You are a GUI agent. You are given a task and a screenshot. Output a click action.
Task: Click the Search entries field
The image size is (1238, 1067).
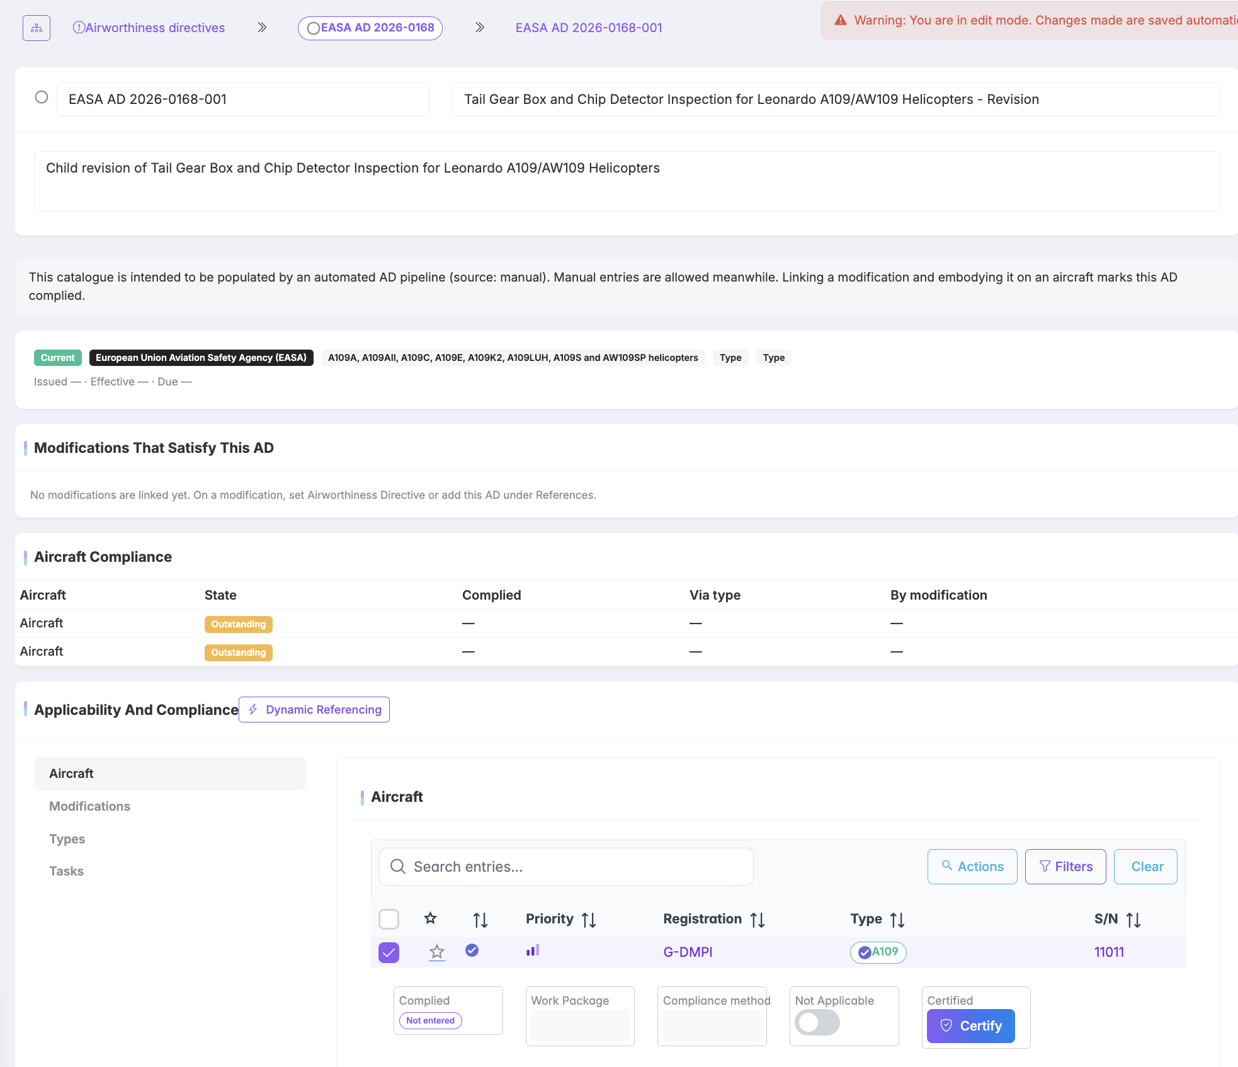(x=566, y=867)
